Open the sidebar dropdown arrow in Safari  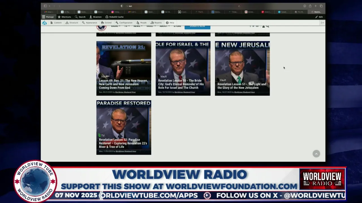point(49,6)
